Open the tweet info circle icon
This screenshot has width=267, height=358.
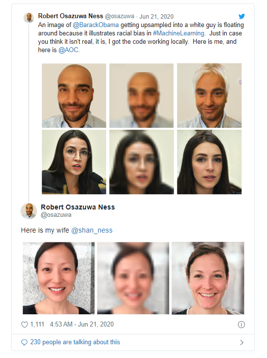(x=241, y=325)
